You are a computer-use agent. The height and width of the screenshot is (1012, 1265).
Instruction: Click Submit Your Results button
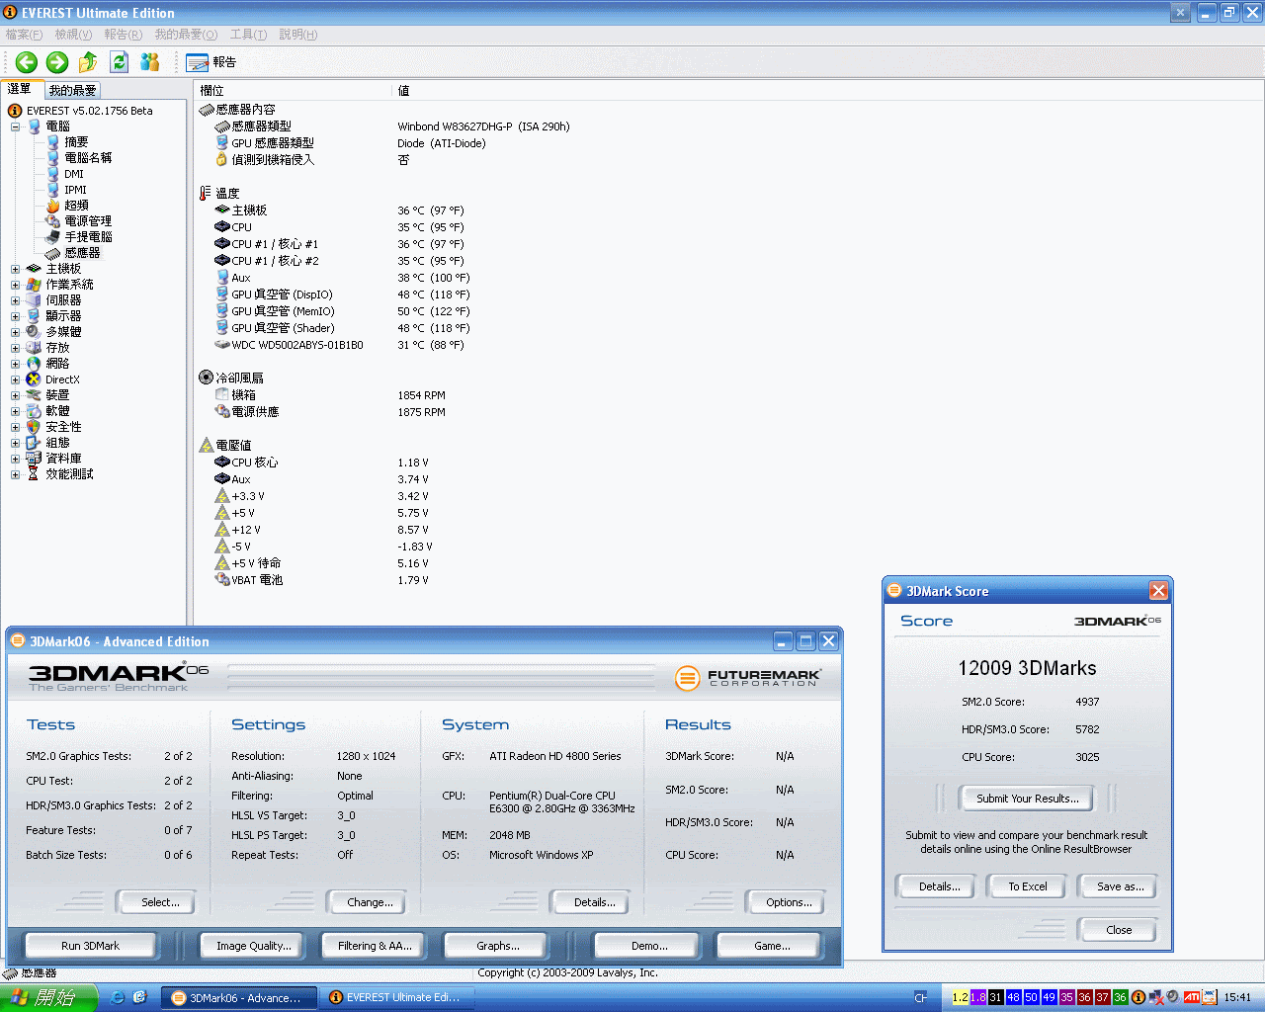1027,799
